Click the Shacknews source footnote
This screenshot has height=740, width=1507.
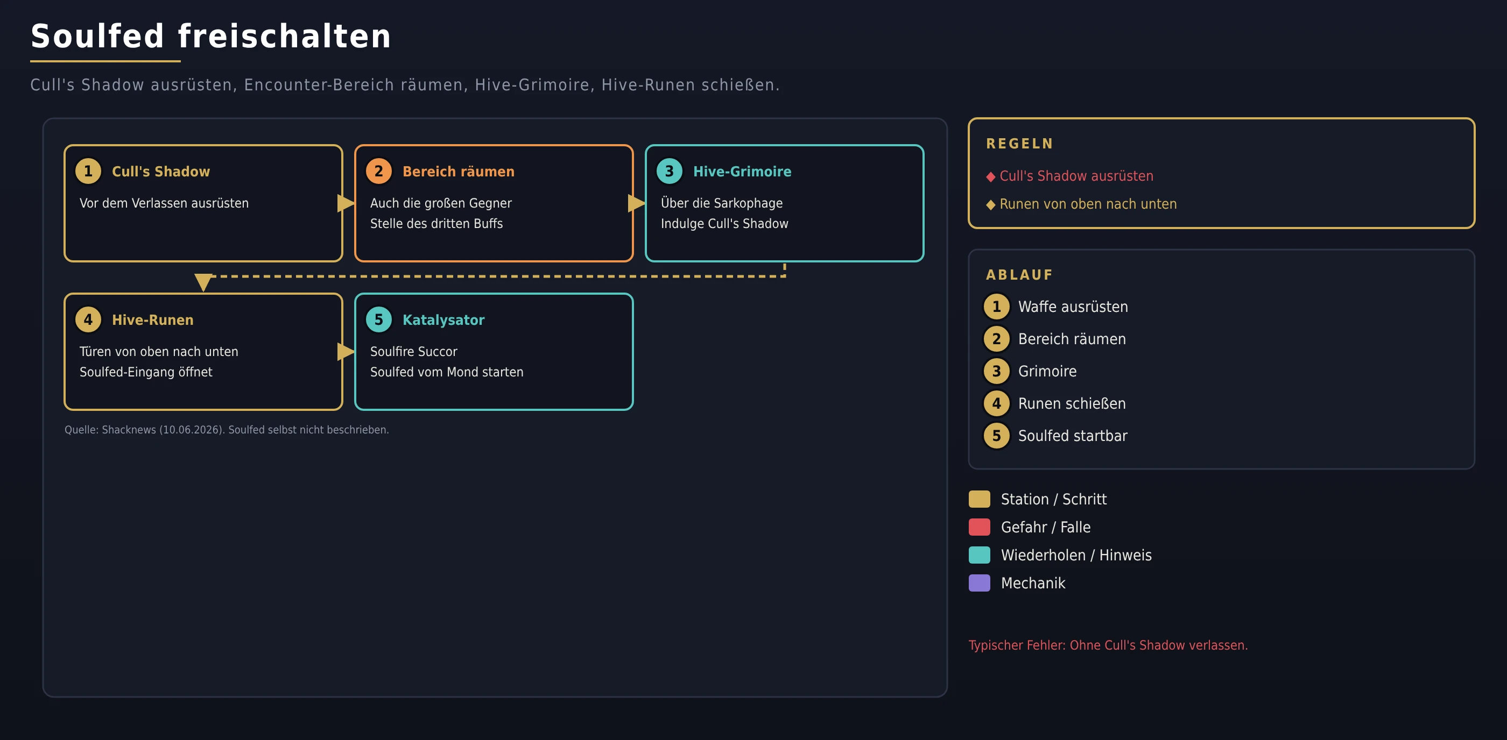227,430
